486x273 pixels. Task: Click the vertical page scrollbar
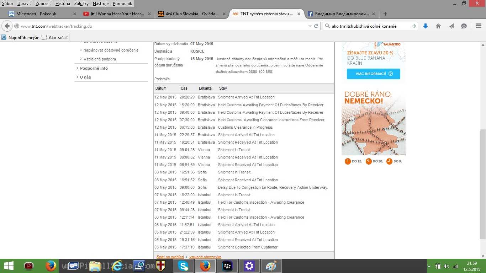click(x=483, y=185)
